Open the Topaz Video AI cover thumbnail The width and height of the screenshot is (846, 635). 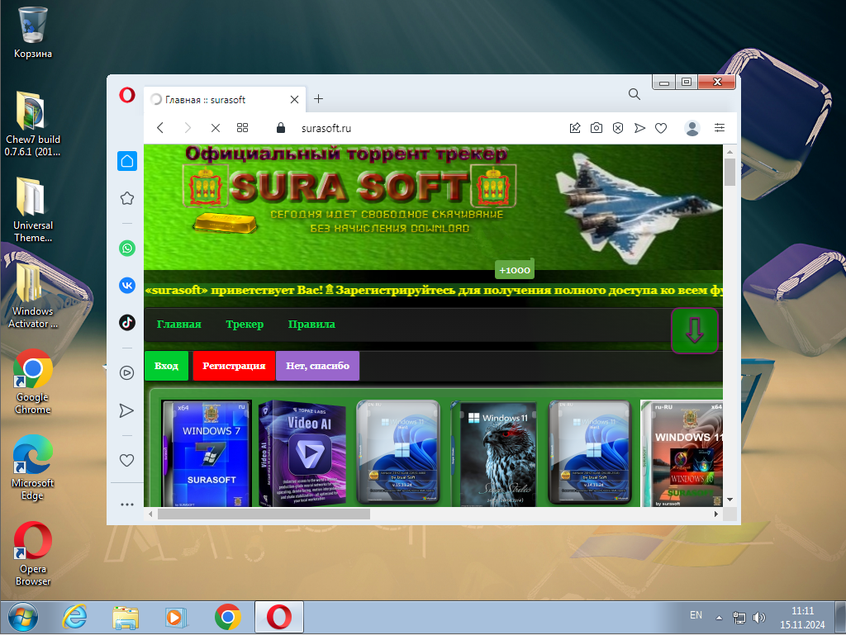click(x=302, y=453)
